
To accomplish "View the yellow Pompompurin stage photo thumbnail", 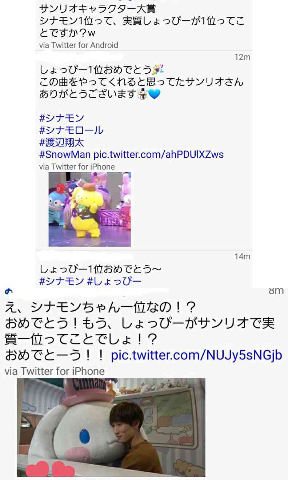I will [89, 209].
